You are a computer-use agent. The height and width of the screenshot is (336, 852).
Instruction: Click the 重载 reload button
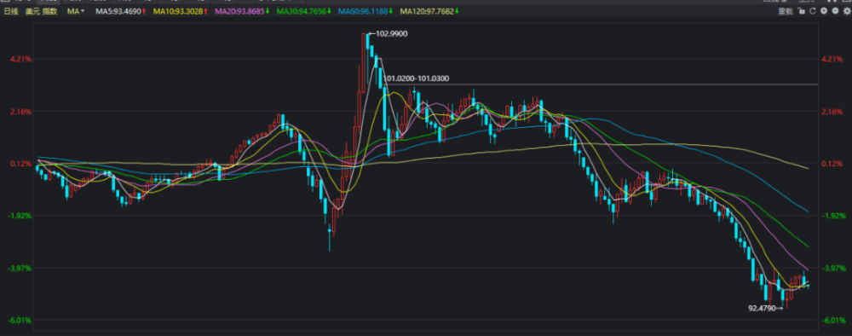[786, 11]
